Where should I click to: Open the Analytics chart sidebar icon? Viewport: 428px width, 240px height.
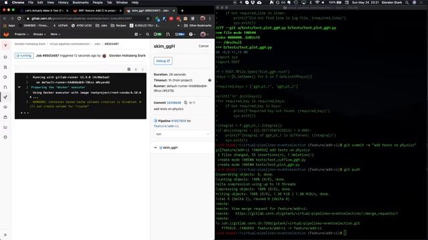pos(5,127)
